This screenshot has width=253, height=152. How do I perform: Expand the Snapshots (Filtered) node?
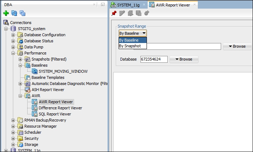click(20, 59)
